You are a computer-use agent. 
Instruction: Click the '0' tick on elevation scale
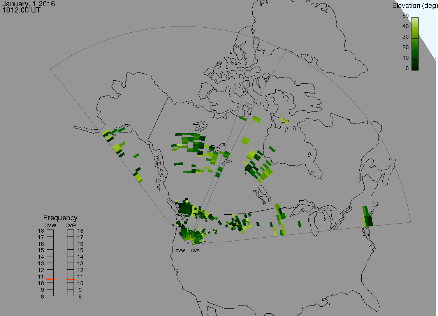[x=407, y=69]
